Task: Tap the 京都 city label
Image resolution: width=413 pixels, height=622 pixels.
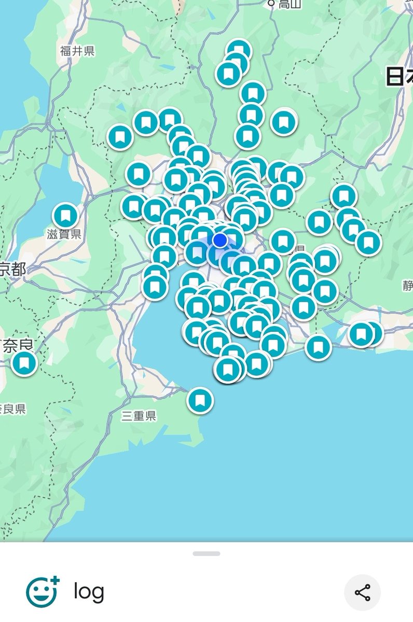Action: coord(12,268)
